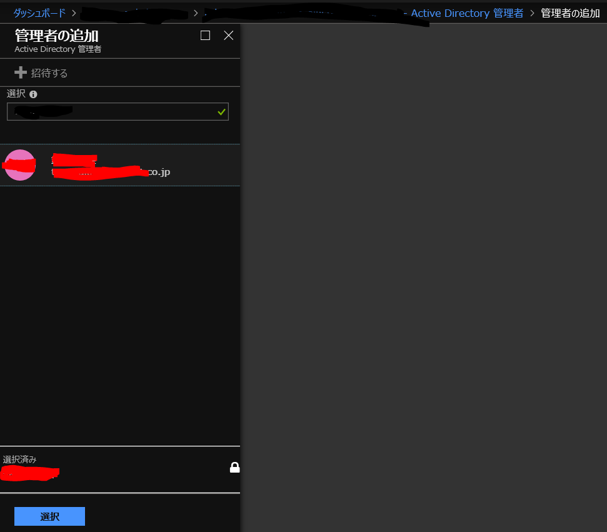Click the 管理者の追加 panel title
The image size is (607, 532).
[x=56, y=36]
